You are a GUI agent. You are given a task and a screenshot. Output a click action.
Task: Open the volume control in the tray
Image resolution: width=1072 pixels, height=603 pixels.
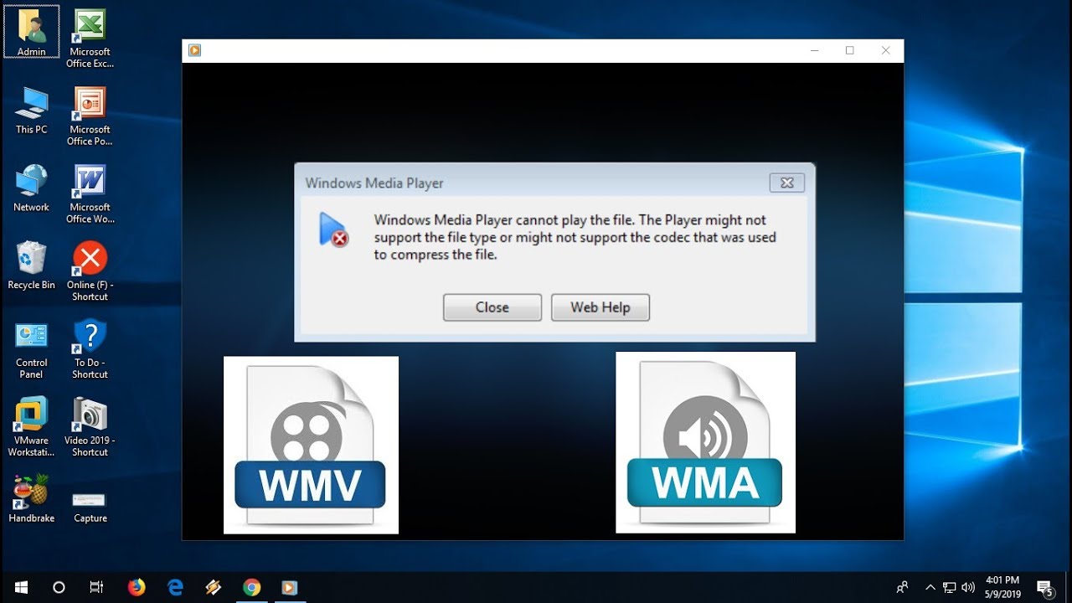[968, 587]
